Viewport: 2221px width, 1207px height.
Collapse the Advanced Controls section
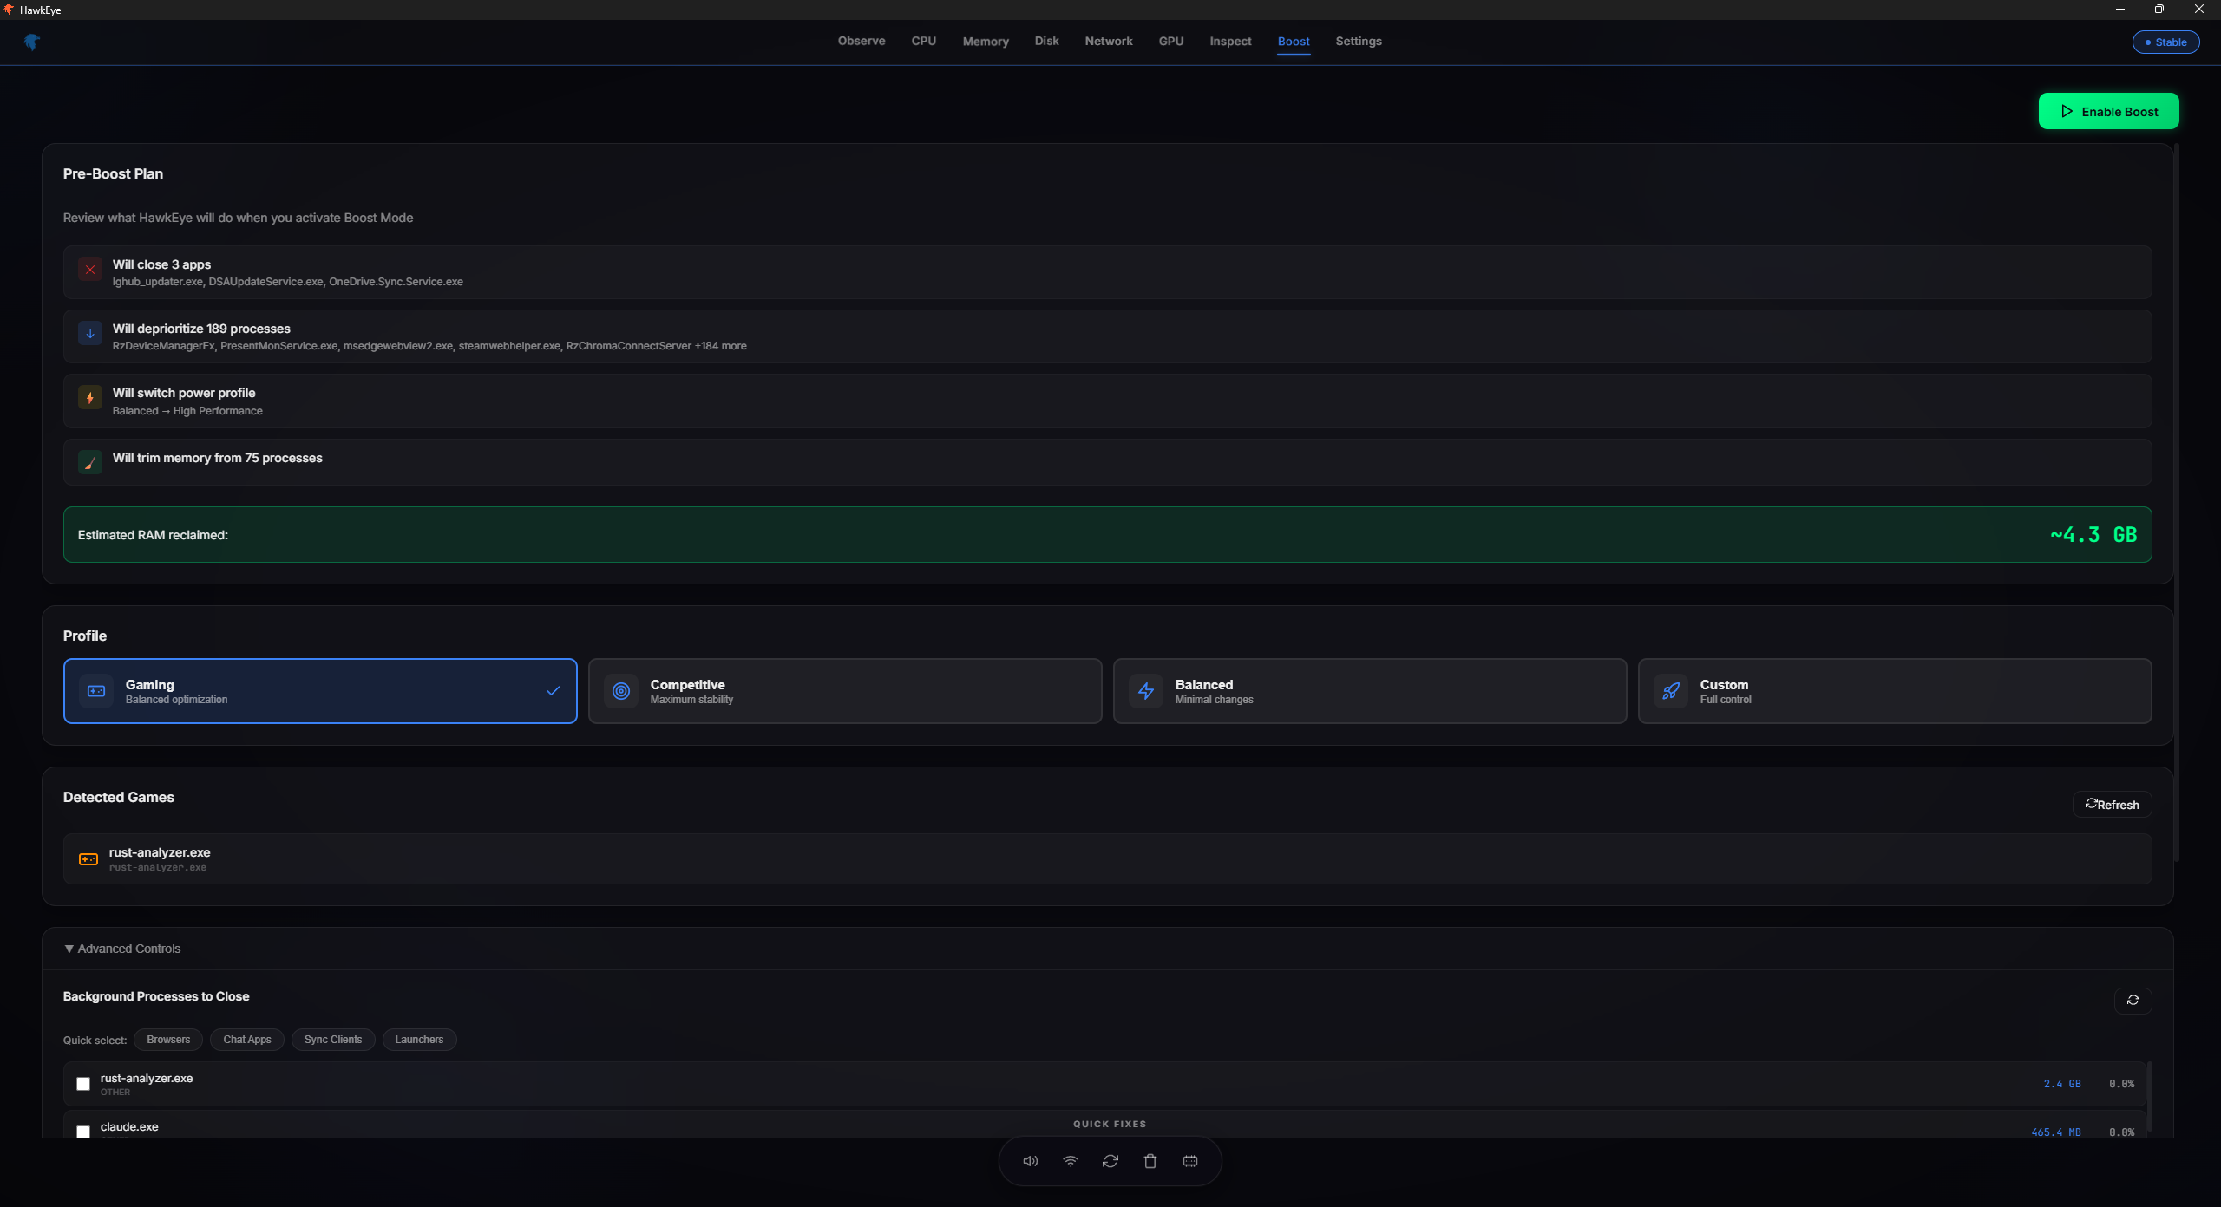pos(122,949)
